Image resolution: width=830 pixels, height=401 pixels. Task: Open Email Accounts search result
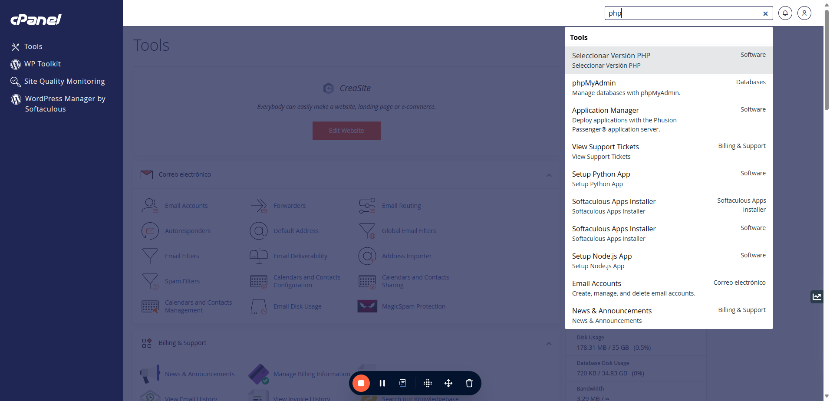point(669,288)
